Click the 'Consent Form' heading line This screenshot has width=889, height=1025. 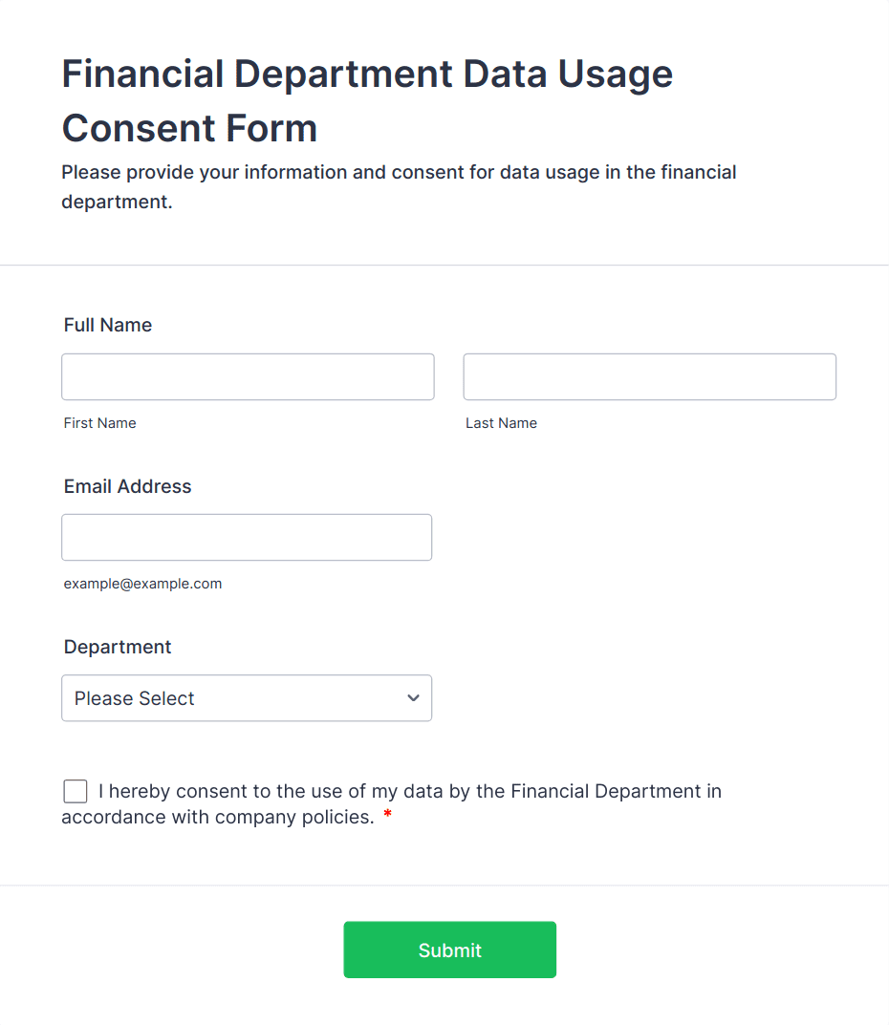click(189, 127)
